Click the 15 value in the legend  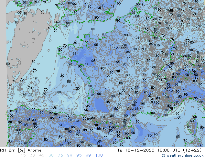click(23, 155)
